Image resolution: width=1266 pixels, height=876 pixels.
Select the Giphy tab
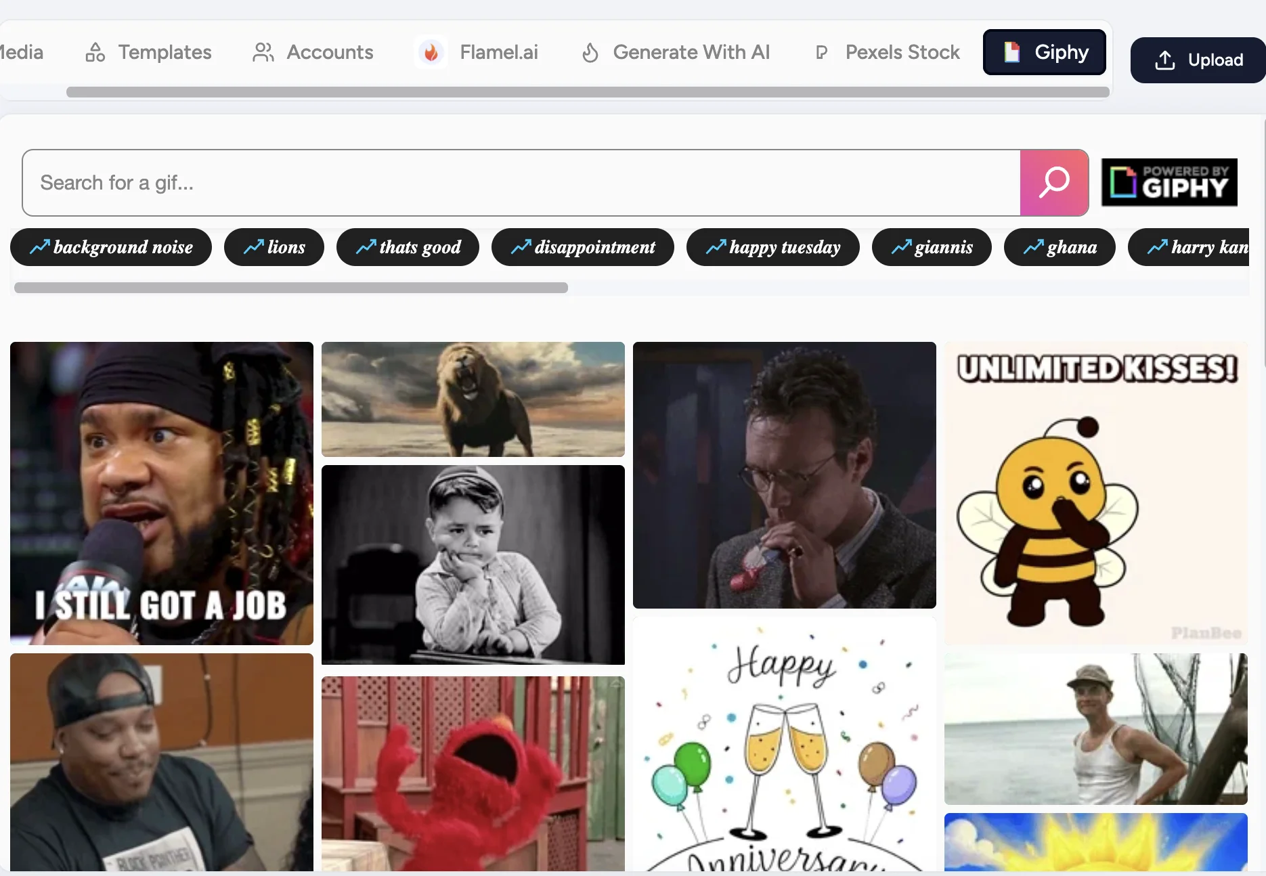pos(1045,52)
